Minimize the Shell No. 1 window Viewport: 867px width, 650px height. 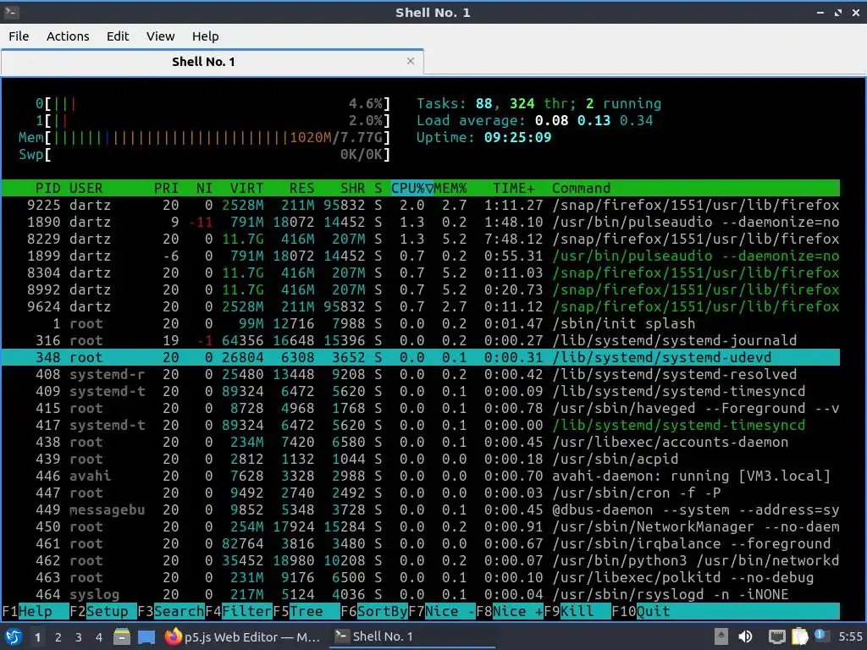820,12
